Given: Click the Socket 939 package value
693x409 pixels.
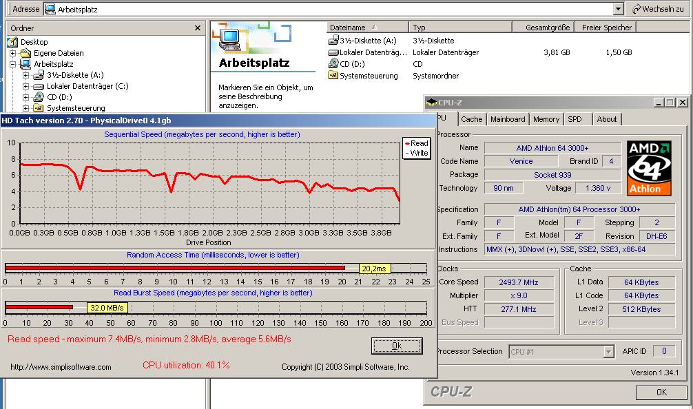Looking at the screenshot, I should 552,175.
